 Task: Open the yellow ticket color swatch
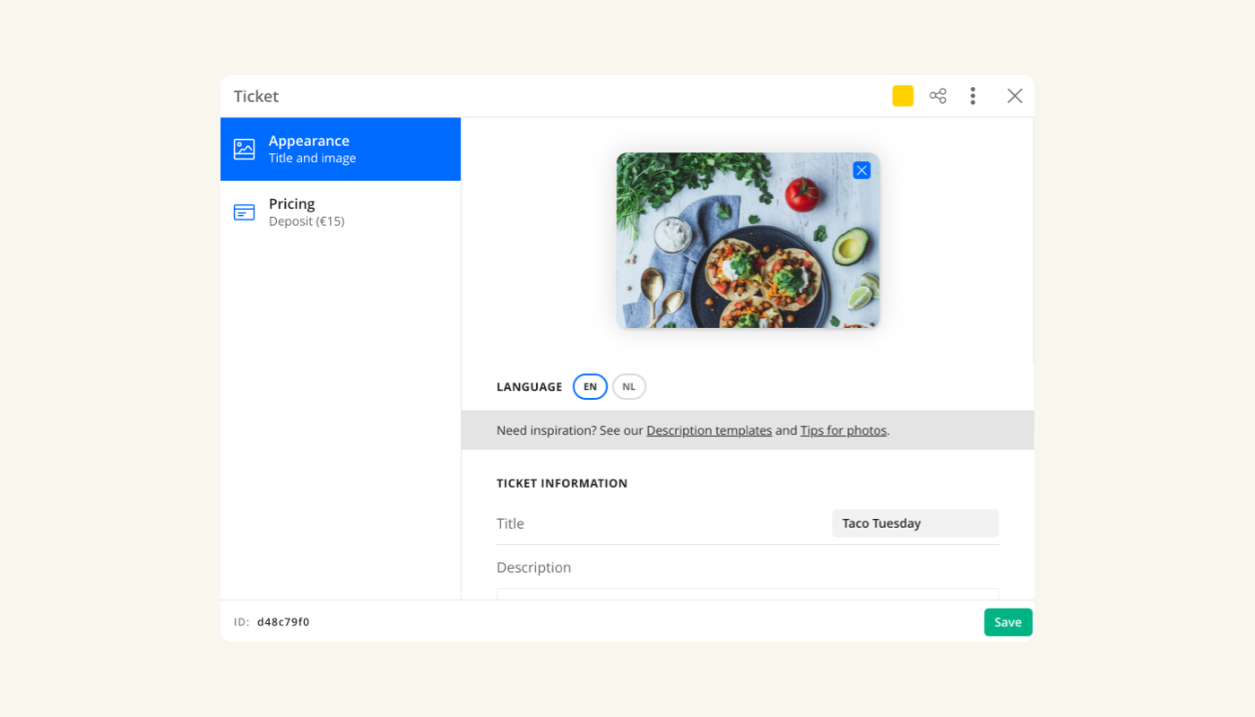coord(903,96)
